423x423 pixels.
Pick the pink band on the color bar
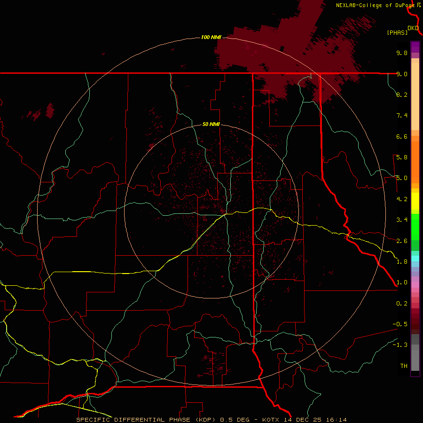click(x=415, y=285)
